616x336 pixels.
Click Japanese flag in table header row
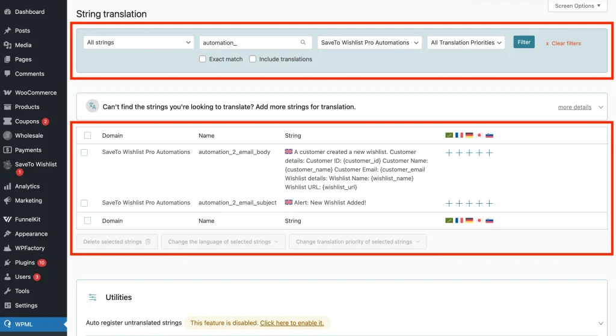pos(479,135)
